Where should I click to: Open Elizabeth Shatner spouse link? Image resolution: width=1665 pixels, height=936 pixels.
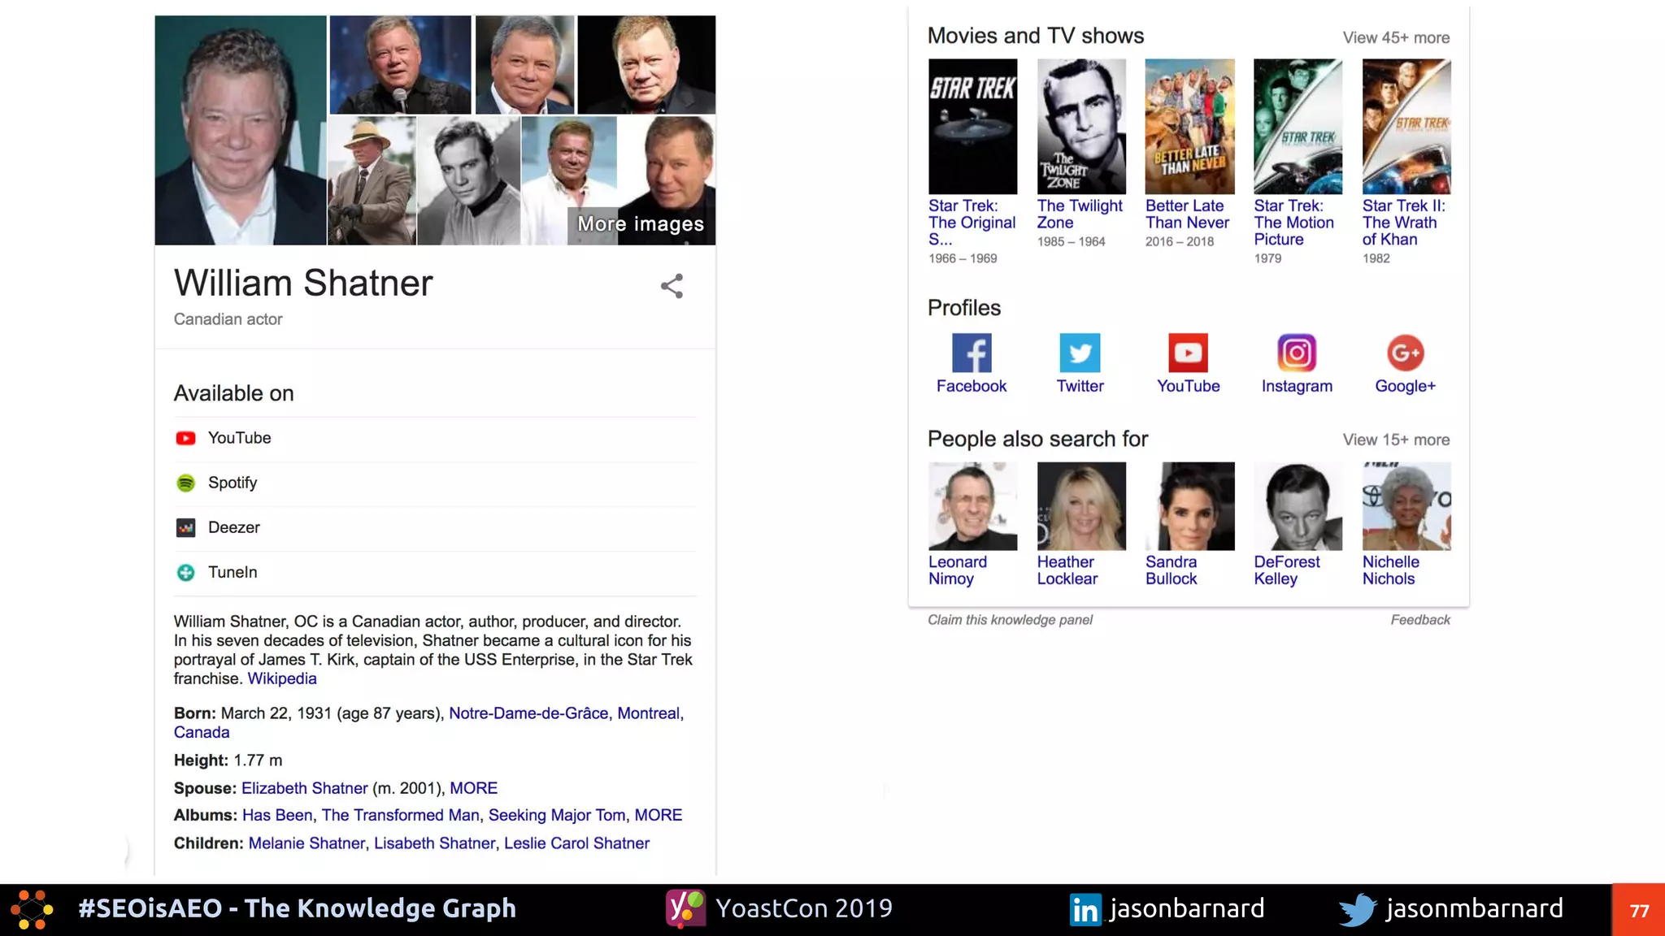[x=304, y=788]
